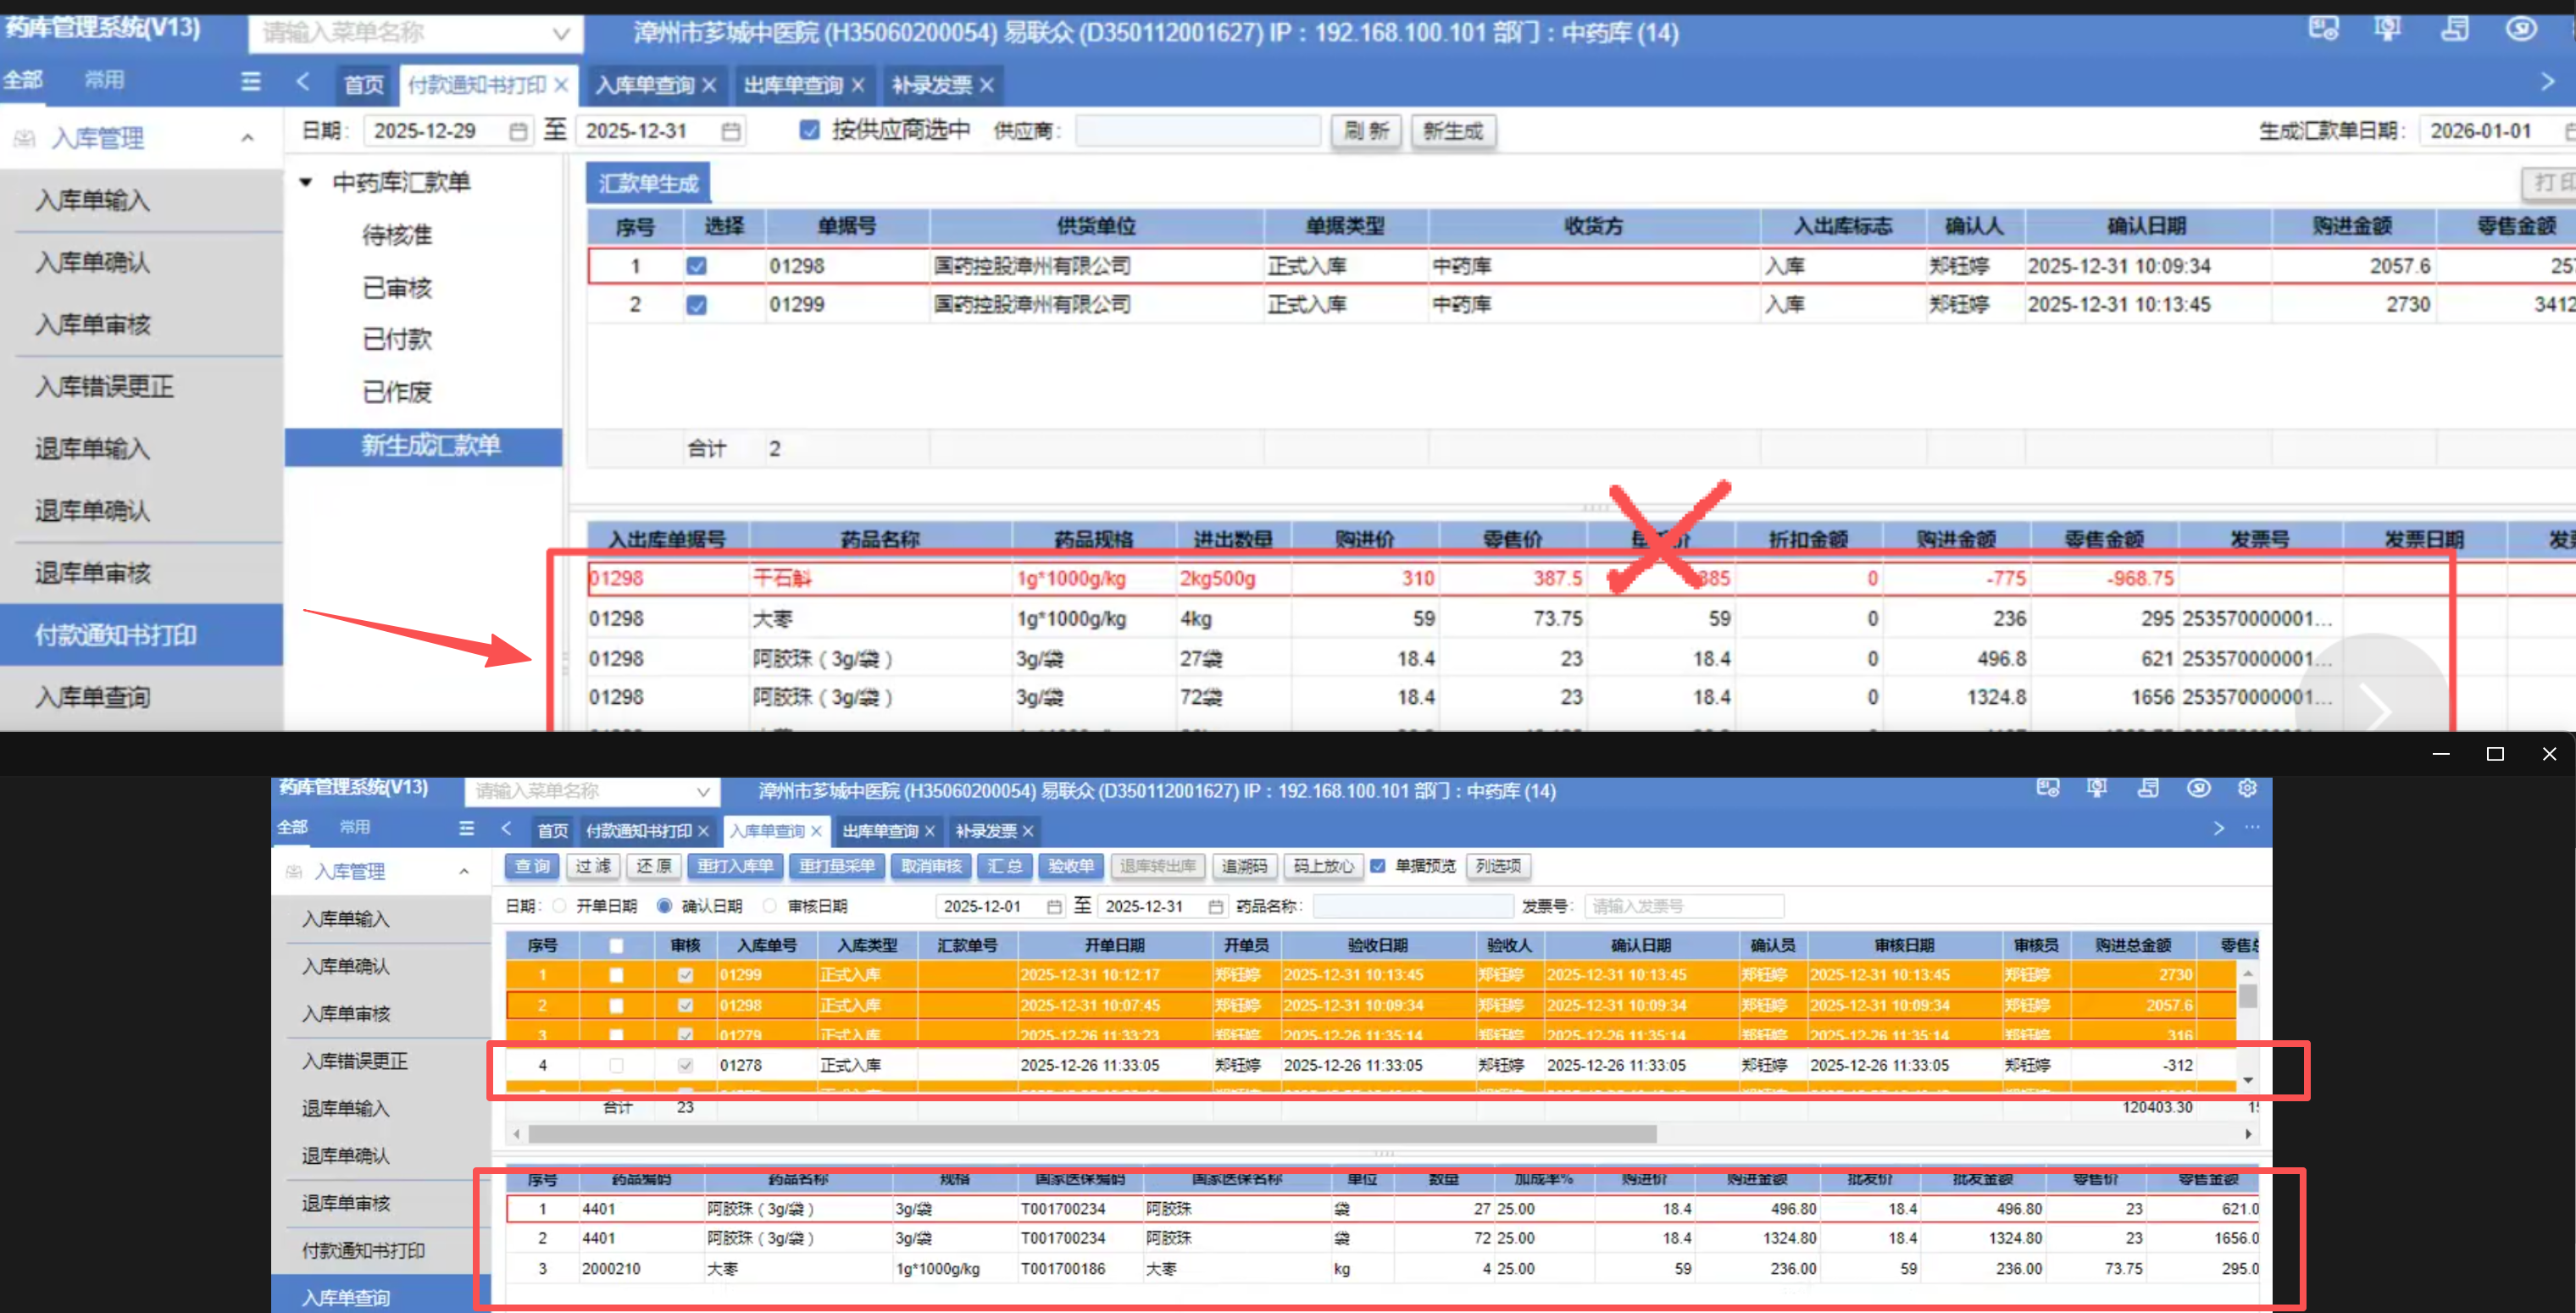Select the 已审核 tree item
2576x1313 pixels.
pyautogui.click(x=397, y=288)
